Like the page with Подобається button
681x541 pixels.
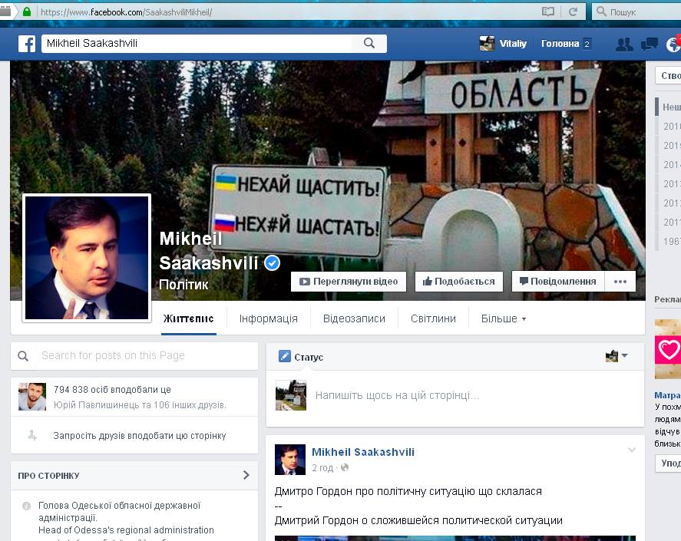click(x=459, y=282)
